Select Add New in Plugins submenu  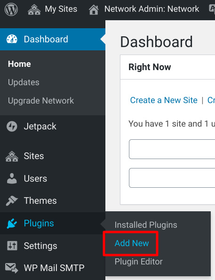pos(132,243)
